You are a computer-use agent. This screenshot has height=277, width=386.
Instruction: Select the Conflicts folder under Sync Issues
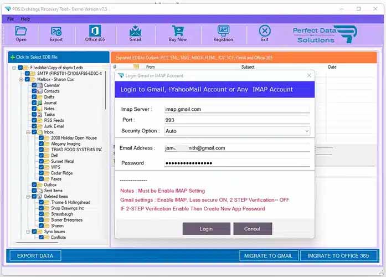(x=58, y=238)
